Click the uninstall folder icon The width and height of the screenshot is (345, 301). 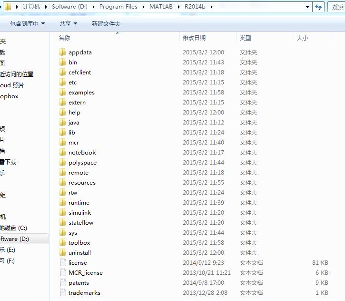63,253
